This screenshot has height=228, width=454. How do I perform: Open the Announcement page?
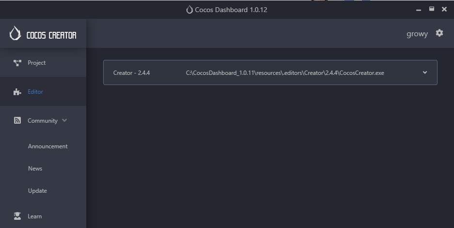point(48,146)
